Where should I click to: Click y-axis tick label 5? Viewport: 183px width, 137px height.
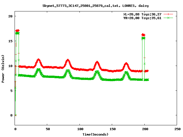pos(11,91)
